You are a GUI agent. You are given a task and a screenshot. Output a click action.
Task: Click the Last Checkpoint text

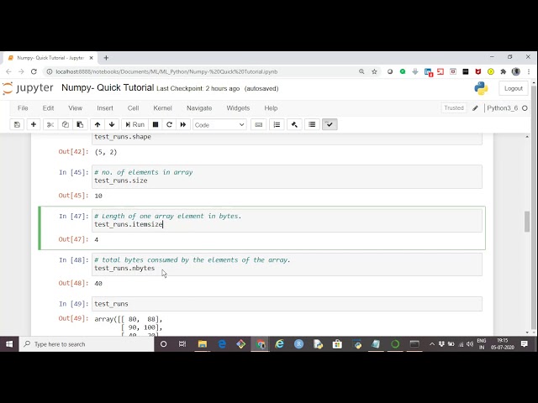coord(198,88)
